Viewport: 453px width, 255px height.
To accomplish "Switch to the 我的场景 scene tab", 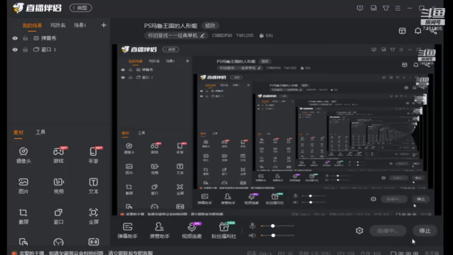I will [x=32, y=25].
